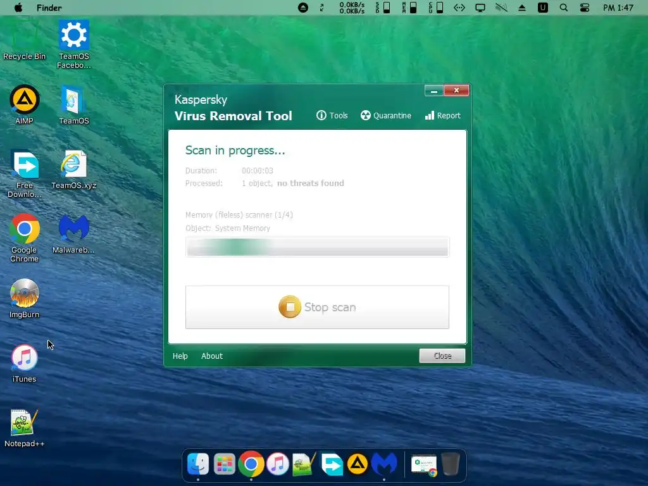Open Launchpad grid icon in dock
The height and width of the screenshot is (486, 648).
(x=225, y=464)
